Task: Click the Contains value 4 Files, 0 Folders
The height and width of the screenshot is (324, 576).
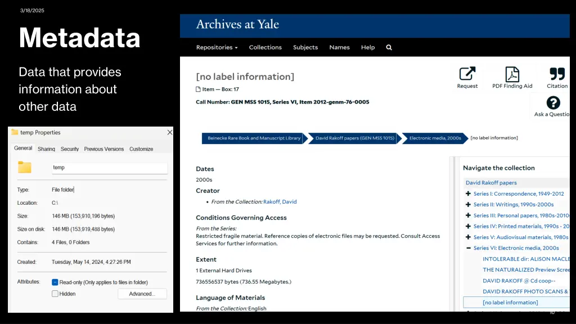Action: click(x=70, y=242)
